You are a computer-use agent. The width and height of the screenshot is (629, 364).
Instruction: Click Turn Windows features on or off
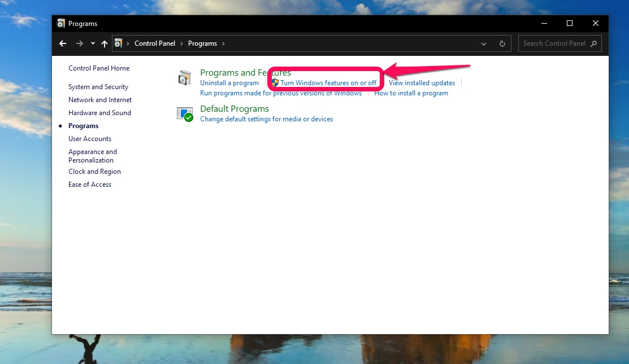point(328,83)
